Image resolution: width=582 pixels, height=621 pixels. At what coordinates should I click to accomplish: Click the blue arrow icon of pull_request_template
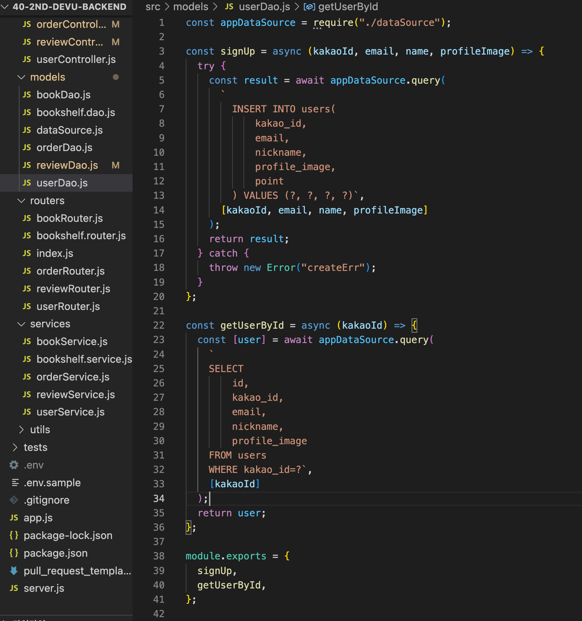click(x=14, y=571)
